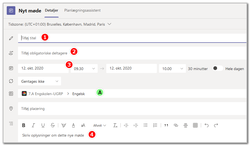This screenshot has height=146, width=251.
Task: Insert a hyperlink
Action: point(176,125)
